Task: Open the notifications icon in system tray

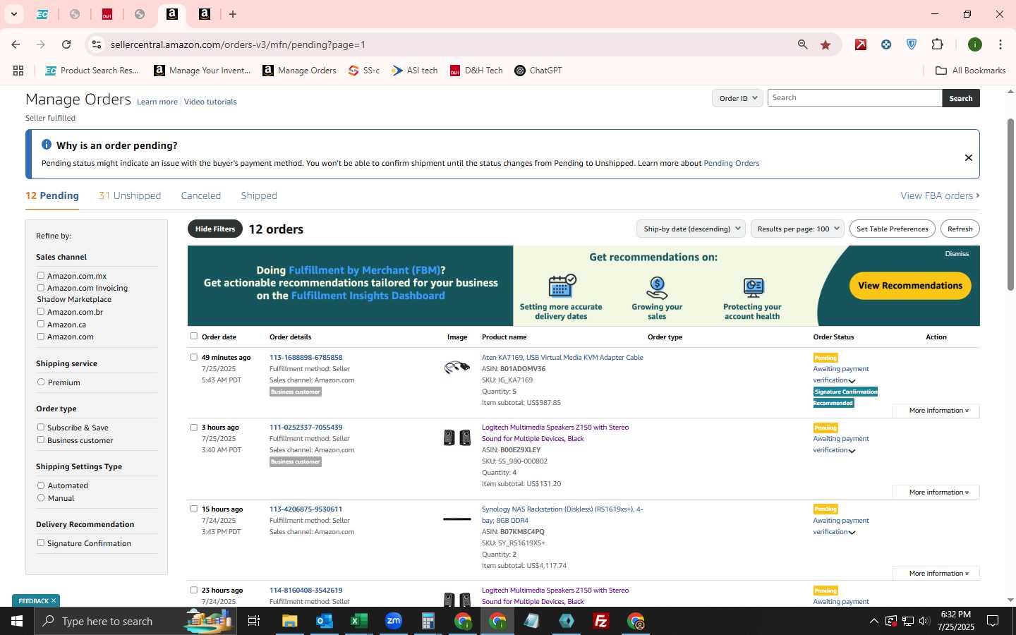Action: 993,621
